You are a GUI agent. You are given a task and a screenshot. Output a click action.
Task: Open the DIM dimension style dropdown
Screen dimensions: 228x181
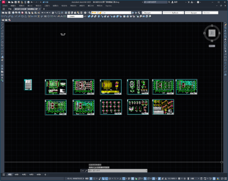[x=75, y=16]
